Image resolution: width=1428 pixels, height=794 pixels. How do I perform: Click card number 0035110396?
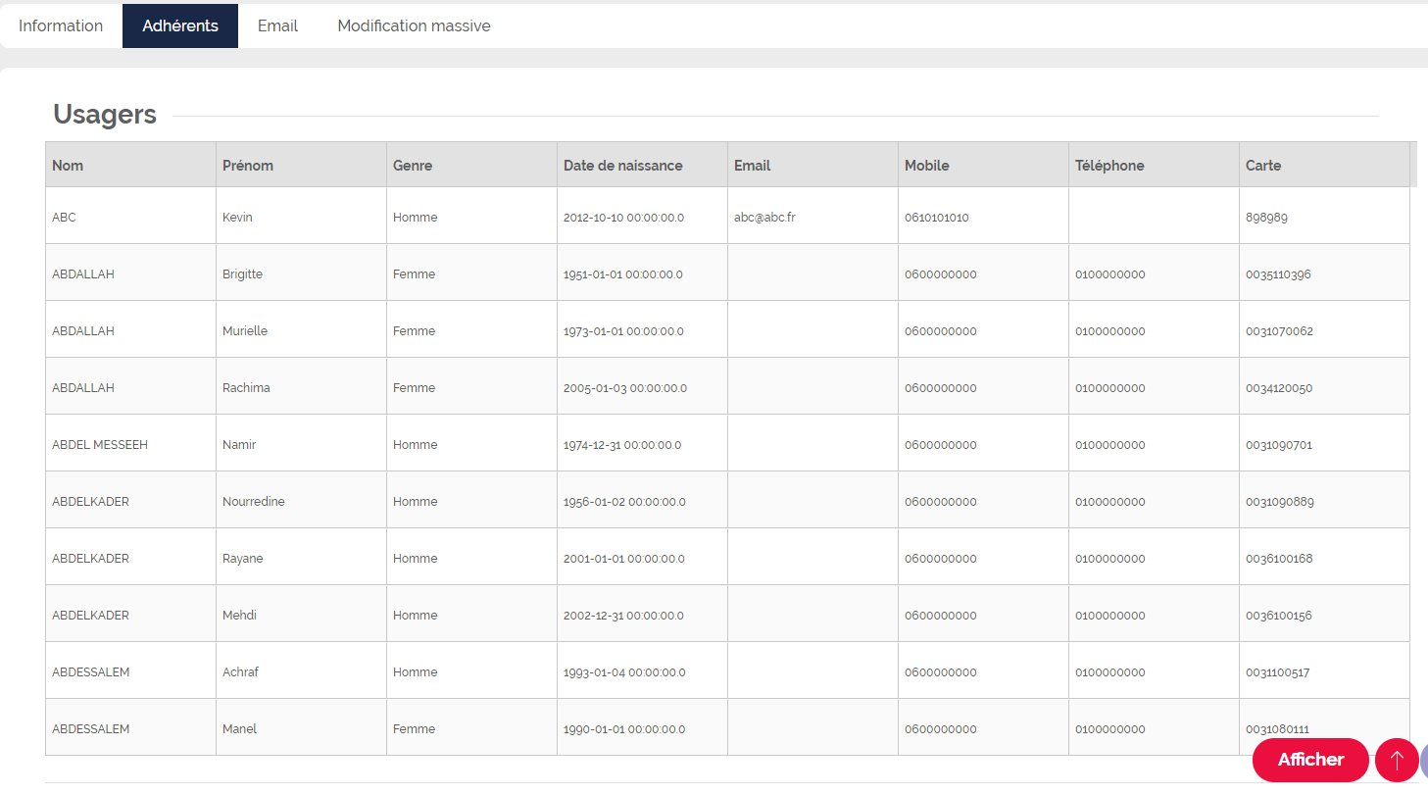click(x=1278, y=274)
